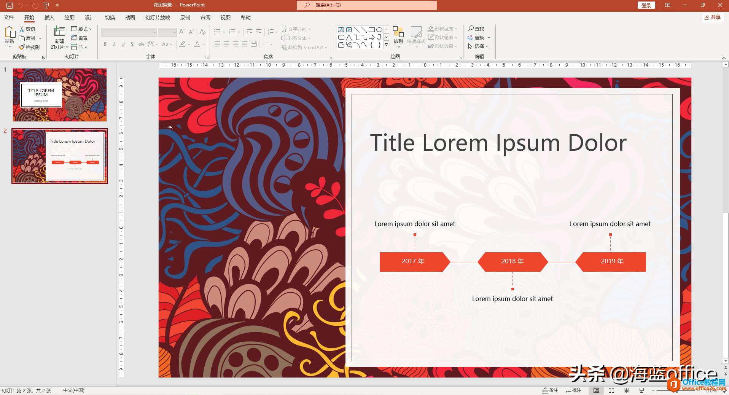This screenshot has width=729, height=395.
Task: Open Section (节) dropdown
Action: click(x=80, y=47)
